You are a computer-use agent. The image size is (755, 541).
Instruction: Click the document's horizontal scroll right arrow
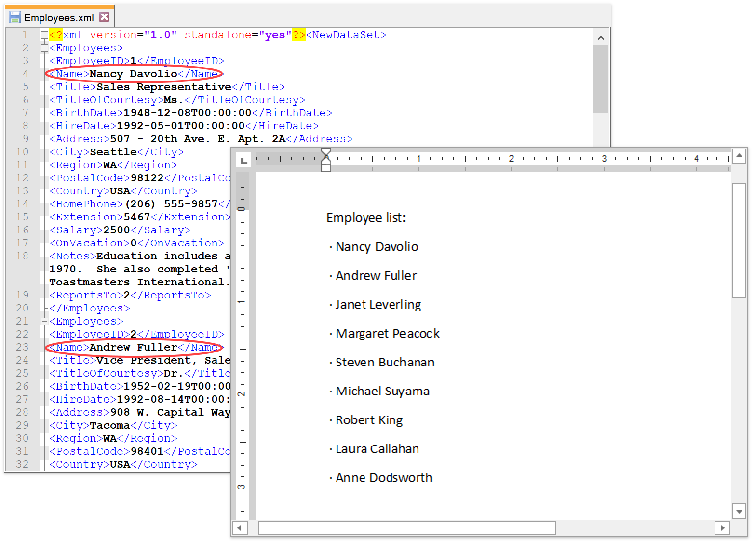pyautogui.click(x=722, y=528)
